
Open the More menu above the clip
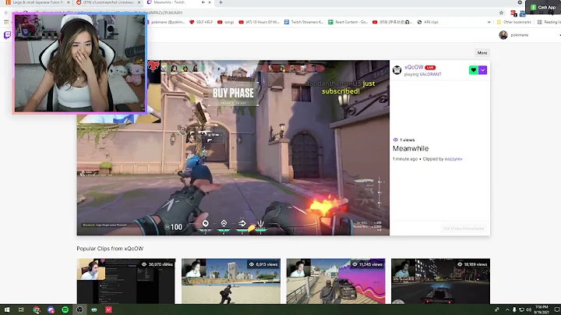(482, 52)
